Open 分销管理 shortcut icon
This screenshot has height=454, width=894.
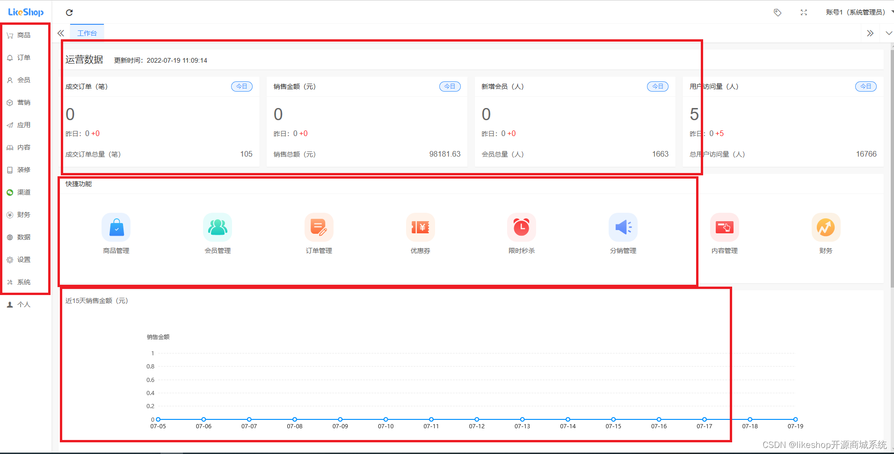623,227
